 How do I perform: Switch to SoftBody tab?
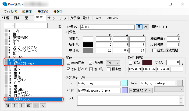tap(112, 18)
